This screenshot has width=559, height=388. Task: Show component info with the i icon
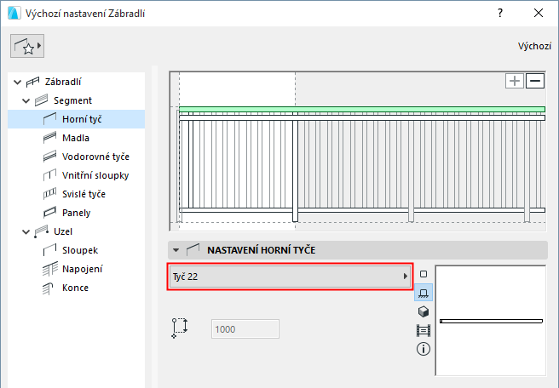[424, 349]
